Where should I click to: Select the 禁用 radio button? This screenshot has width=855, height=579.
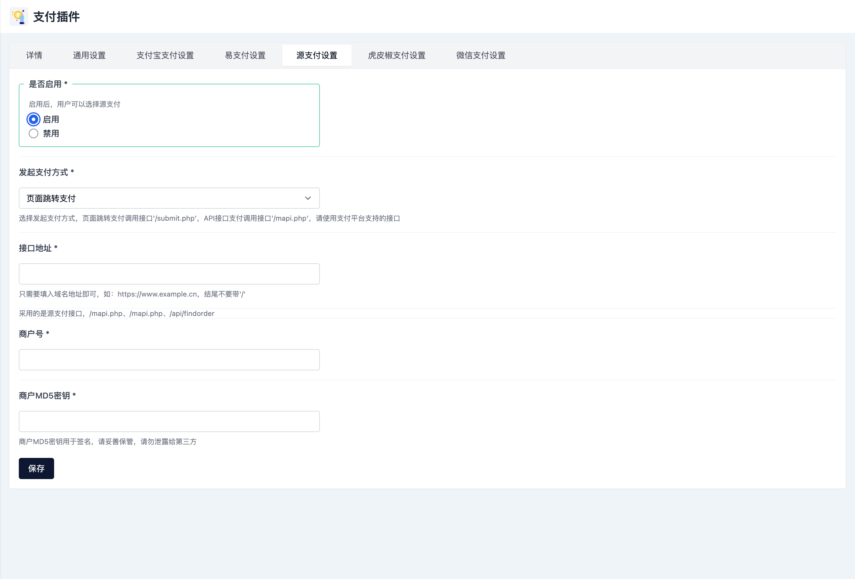(x=34, y=133)
